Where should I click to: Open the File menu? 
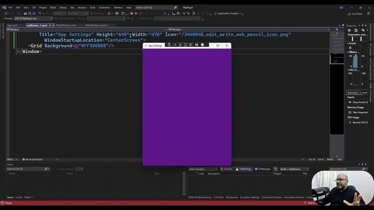point(11,8)
